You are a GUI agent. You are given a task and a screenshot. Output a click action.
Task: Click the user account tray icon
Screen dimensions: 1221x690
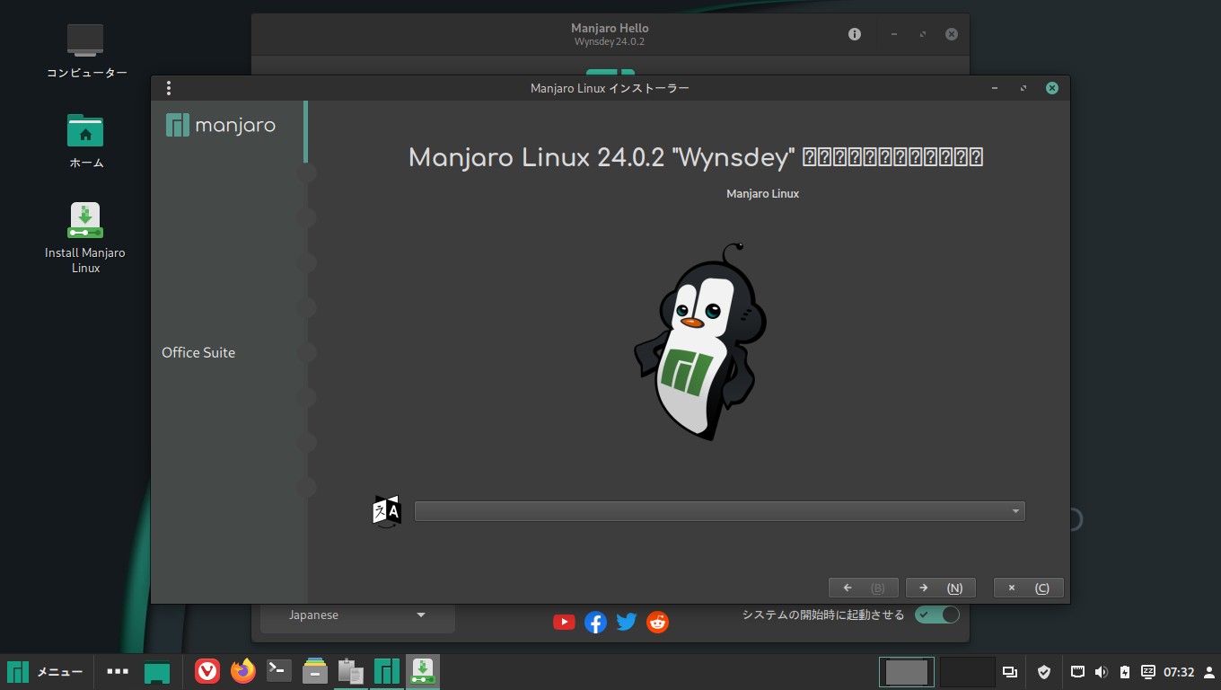point(1208,672)
